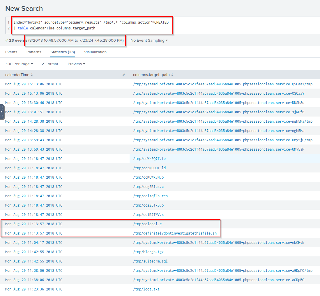Viewport: 320px width, 296px height.
Task: Click the /tmp/colonel.c path value
Action: 147,224
